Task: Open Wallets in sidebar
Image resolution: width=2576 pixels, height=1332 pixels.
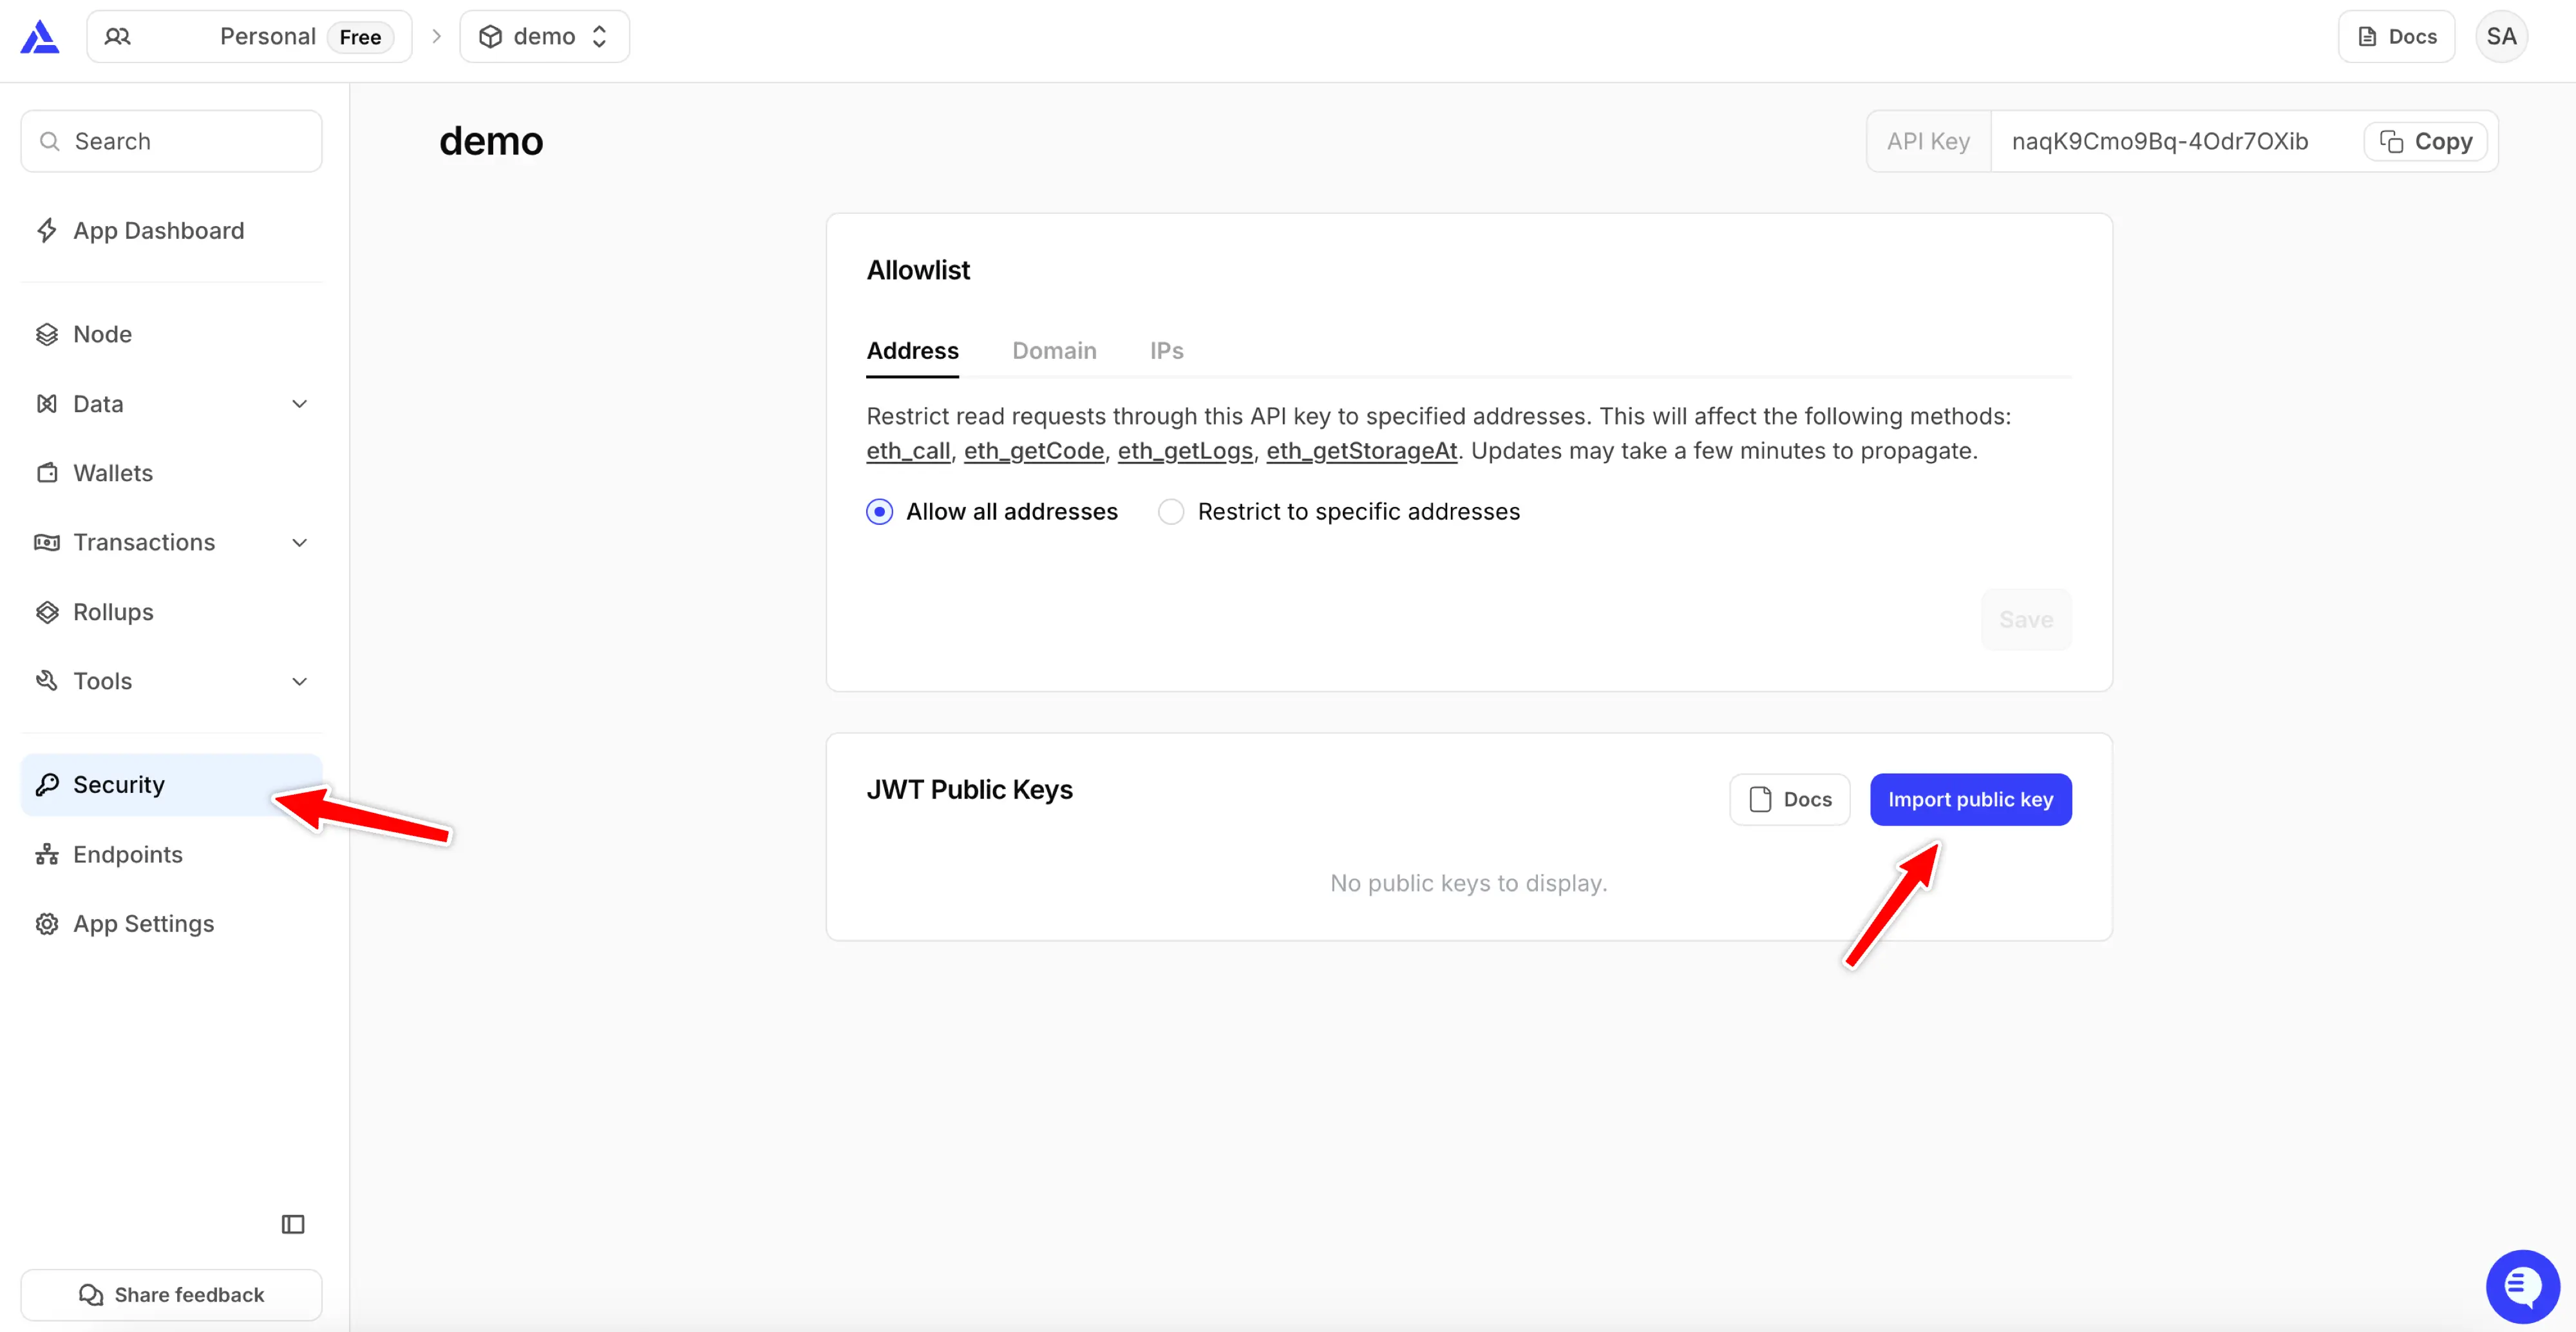Action: (112, 473)
